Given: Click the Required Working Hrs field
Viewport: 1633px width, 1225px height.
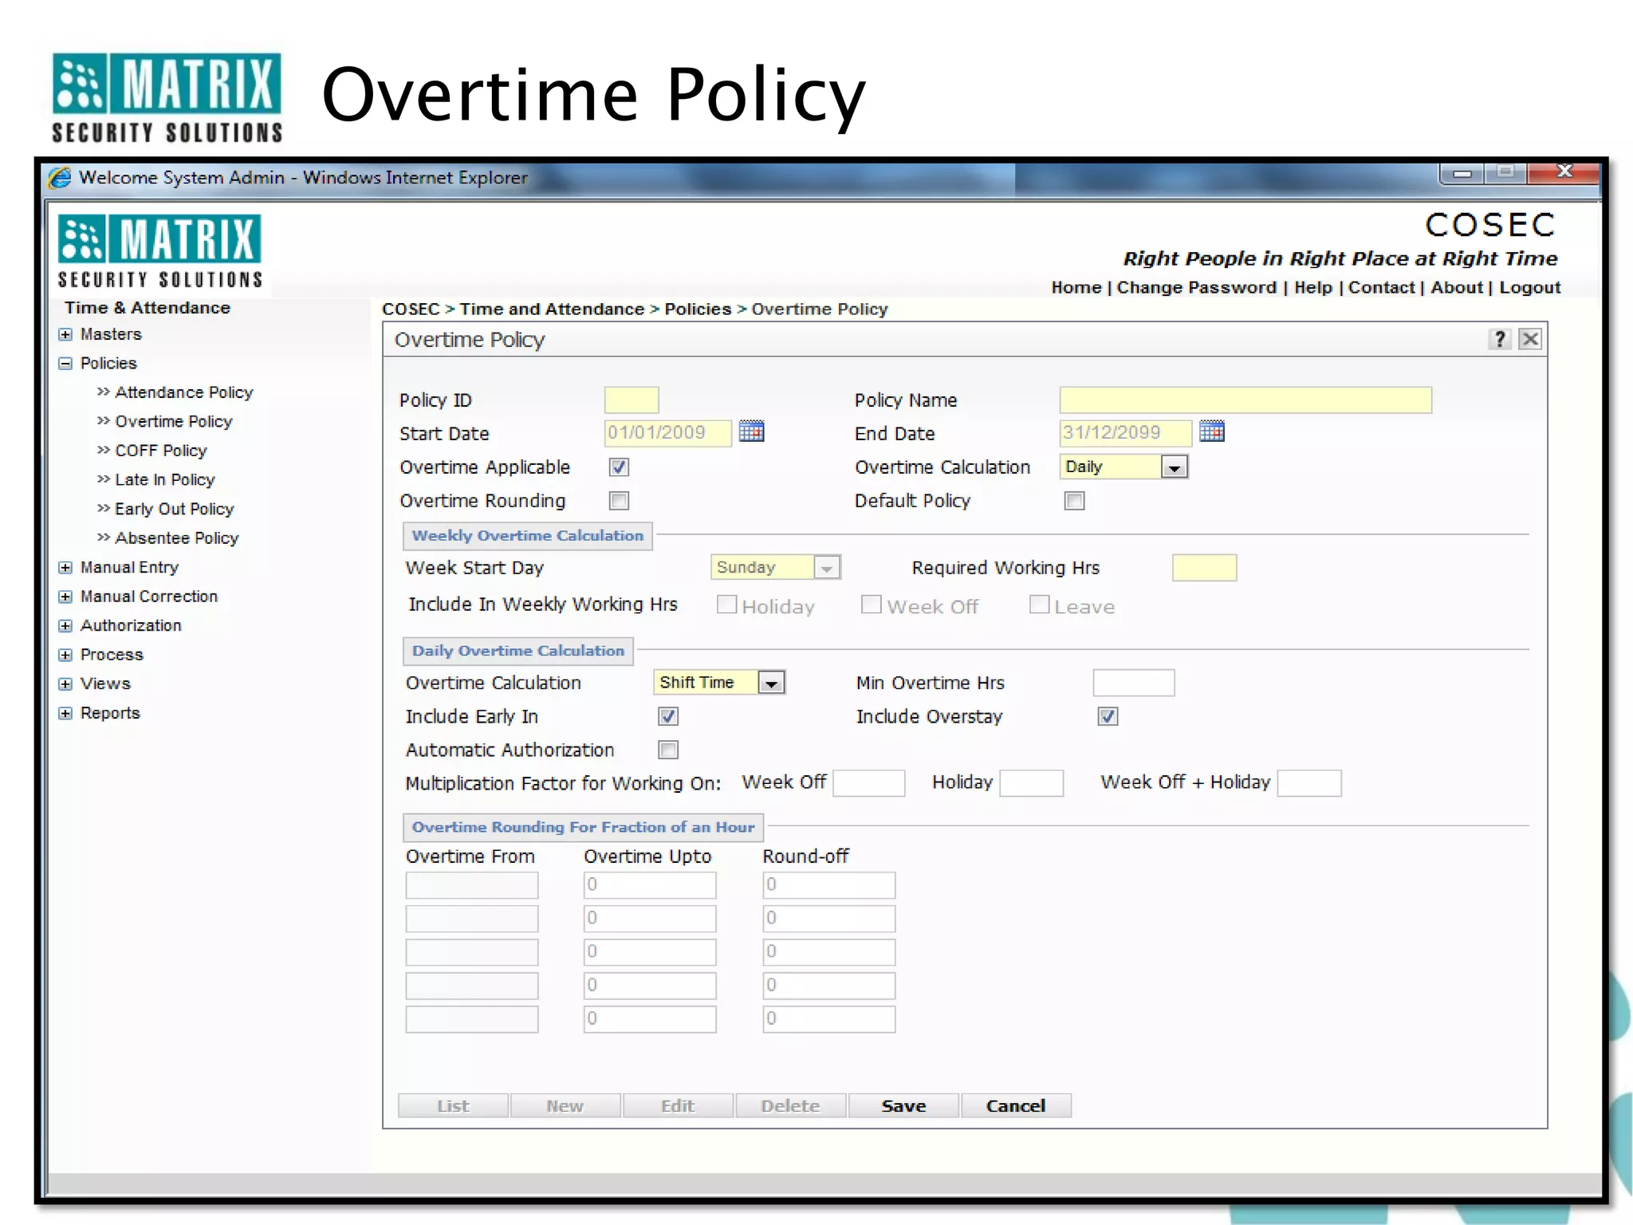Looking at the screenshot, I should (1204, 568).
